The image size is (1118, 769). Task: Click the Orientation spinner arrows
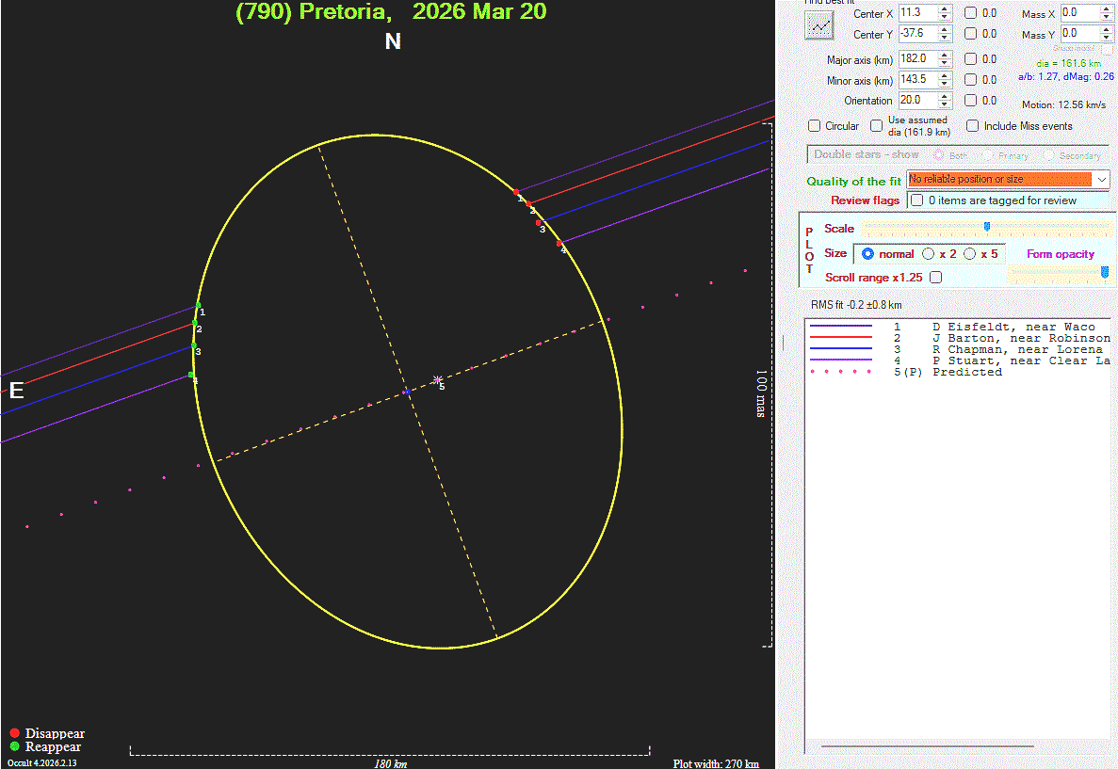click(945, 100)
